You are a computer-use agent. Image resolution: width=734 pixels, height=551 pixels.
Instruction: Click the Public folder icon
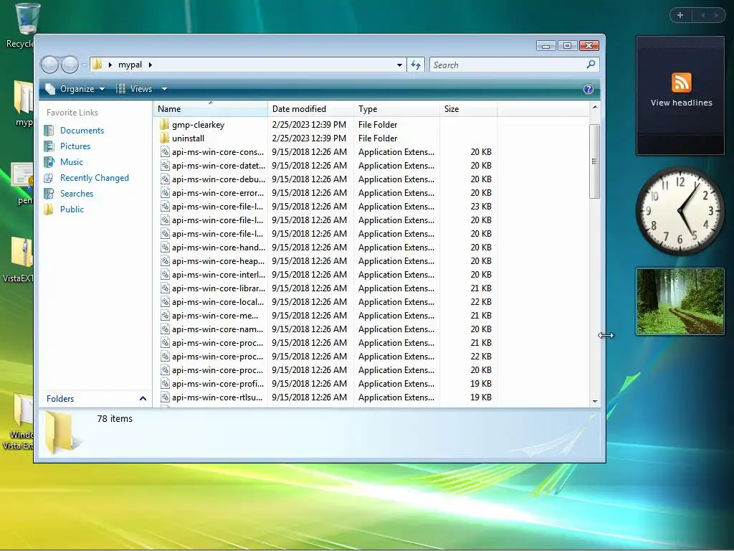click(x=49, y=209)
